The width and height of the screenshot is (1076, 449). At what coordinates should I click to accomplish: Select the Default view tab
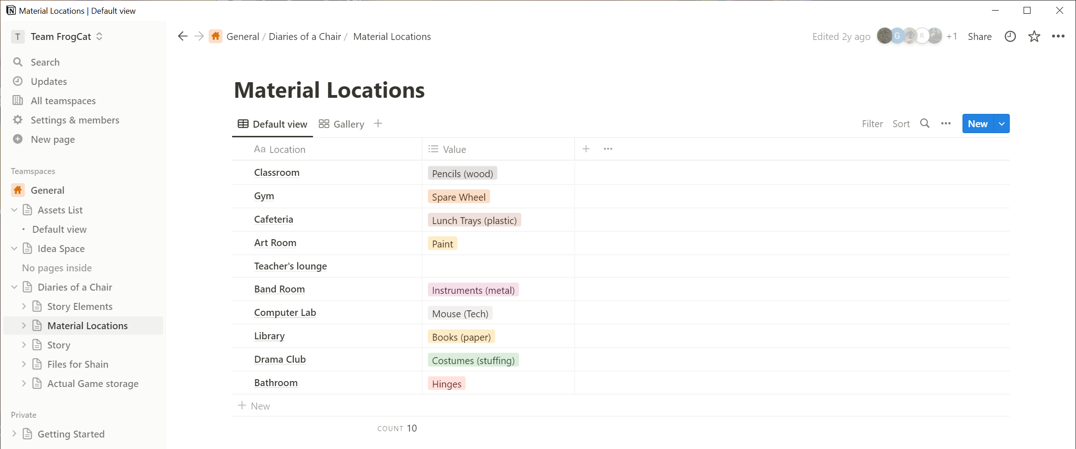coord(272,124)
